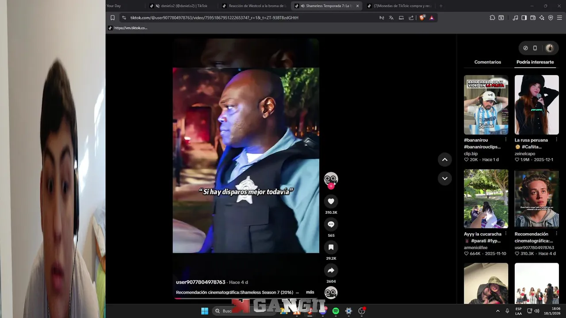Open more options for La rusa peruana card
This screenshot has width=566, height=318.
(x=557, y=140)
